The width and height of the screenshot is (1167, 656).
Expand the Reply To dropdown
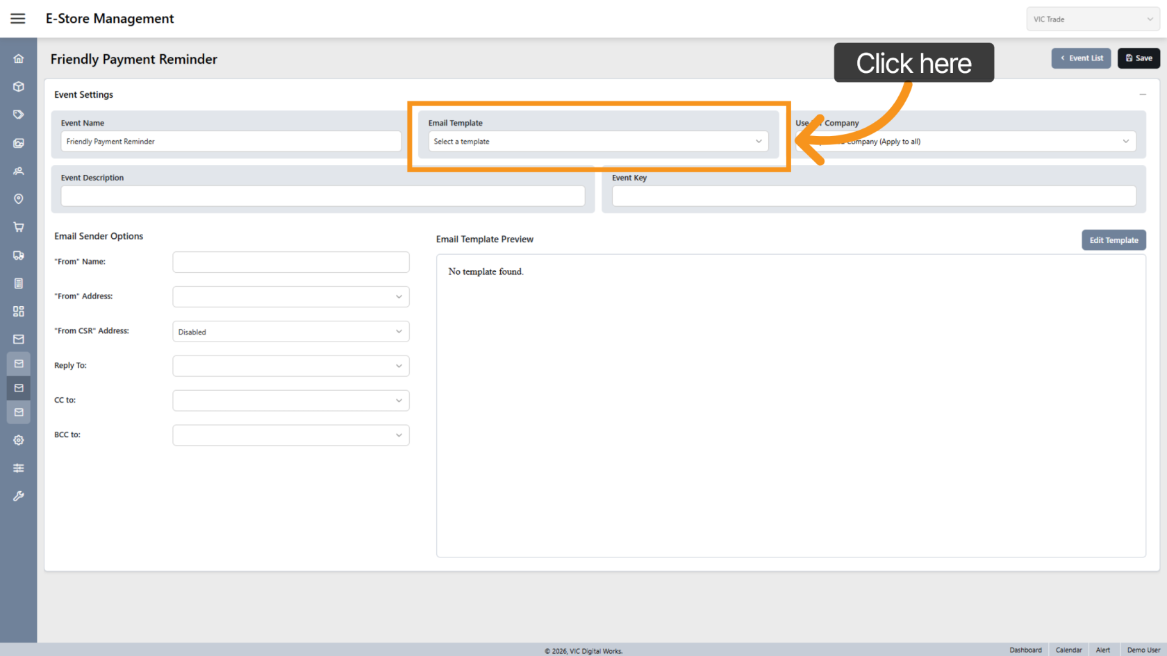tap(290, 366)
